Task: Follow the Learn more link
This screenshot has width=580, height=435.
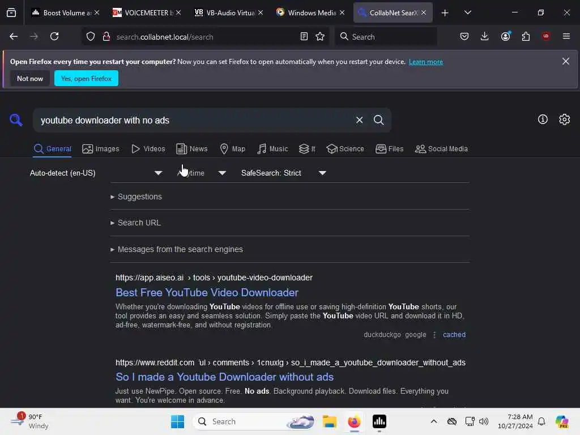Action: click(426, 62)
